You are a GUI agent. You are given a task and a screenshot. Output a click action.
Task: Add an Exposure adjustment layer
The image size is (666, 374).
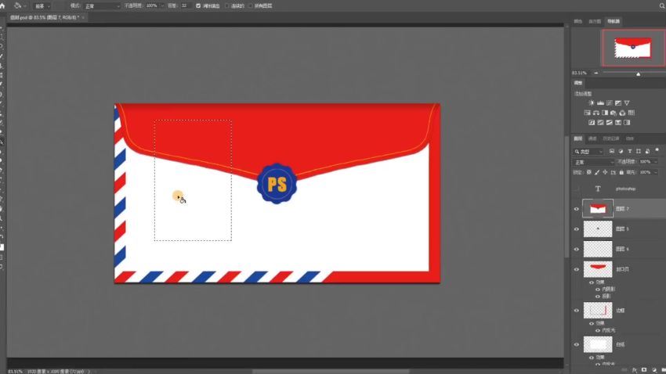pyautogui.click(x=618, y=103)
